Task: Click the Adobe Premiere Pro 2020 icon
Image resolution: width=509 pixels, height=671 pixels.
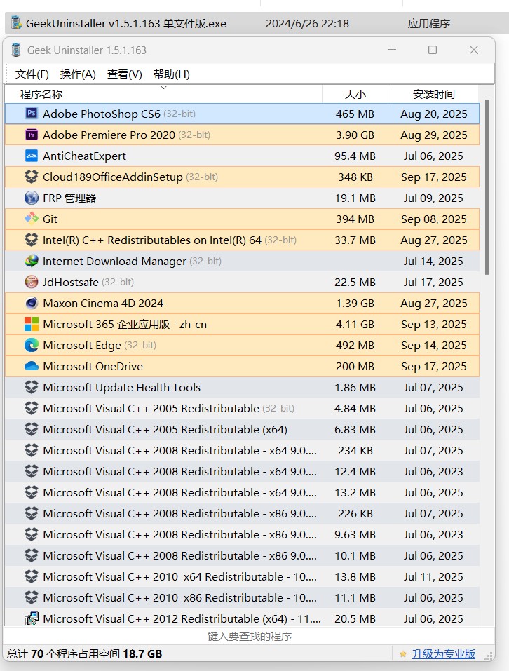Action: coord(32,135)
